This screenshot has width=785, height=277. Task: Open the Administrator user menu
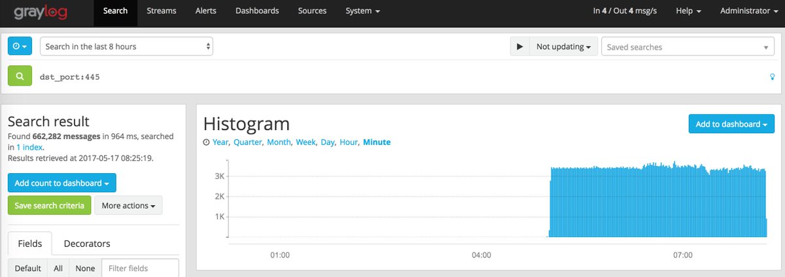749,11
